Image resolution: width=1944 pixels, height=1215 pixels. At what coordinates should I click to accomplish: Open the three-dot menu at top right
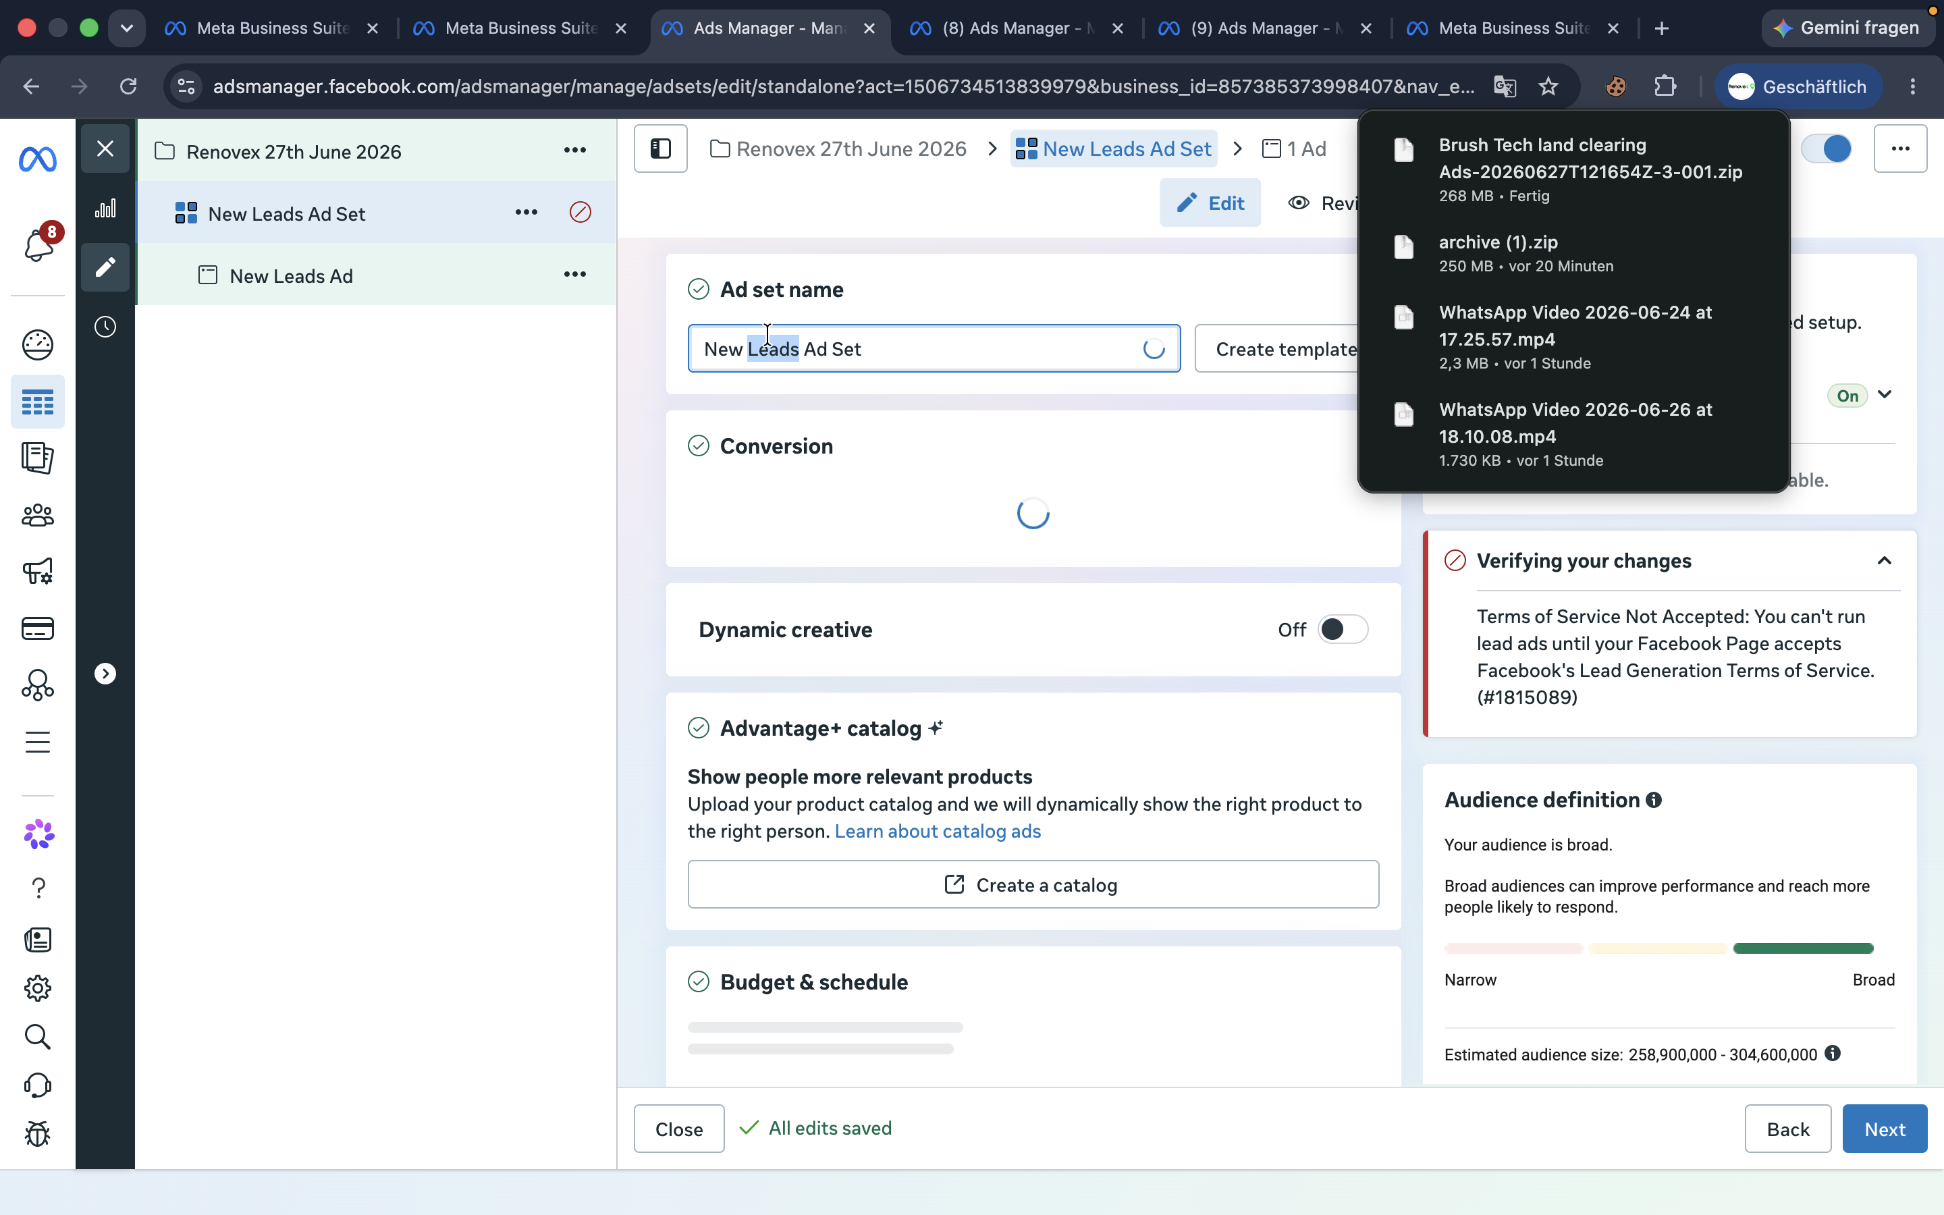(1900, 148)
